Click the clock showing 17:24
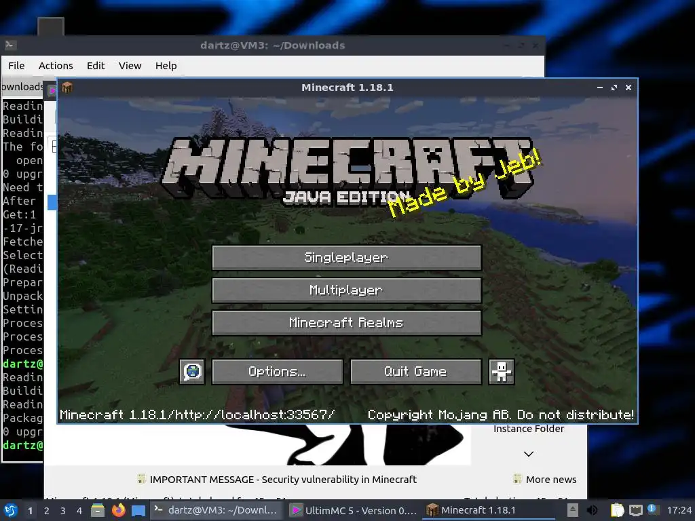The height and width of the screenshot is (521, 695). click(679, 510)
